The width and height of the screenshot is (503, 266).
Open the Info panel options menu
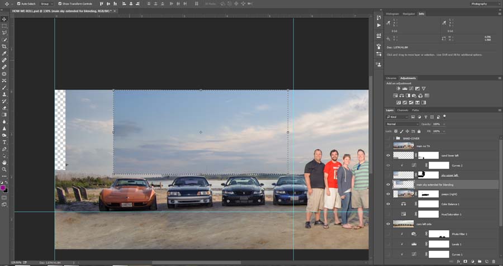[x=500, y=14]
